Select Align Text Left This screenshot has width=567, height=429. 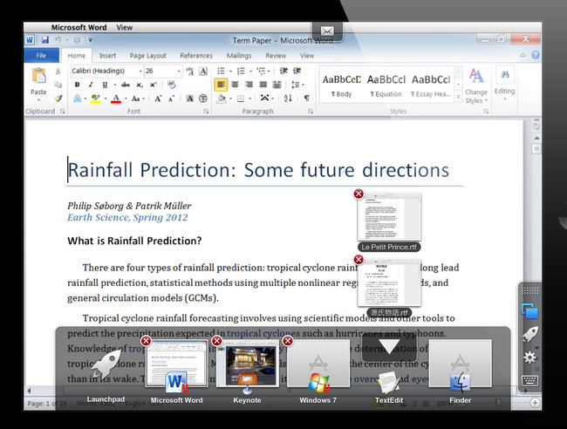pos(221,85)
